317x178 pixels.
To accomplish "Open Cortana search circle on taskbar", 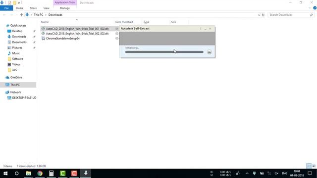I will coord(16,174).
